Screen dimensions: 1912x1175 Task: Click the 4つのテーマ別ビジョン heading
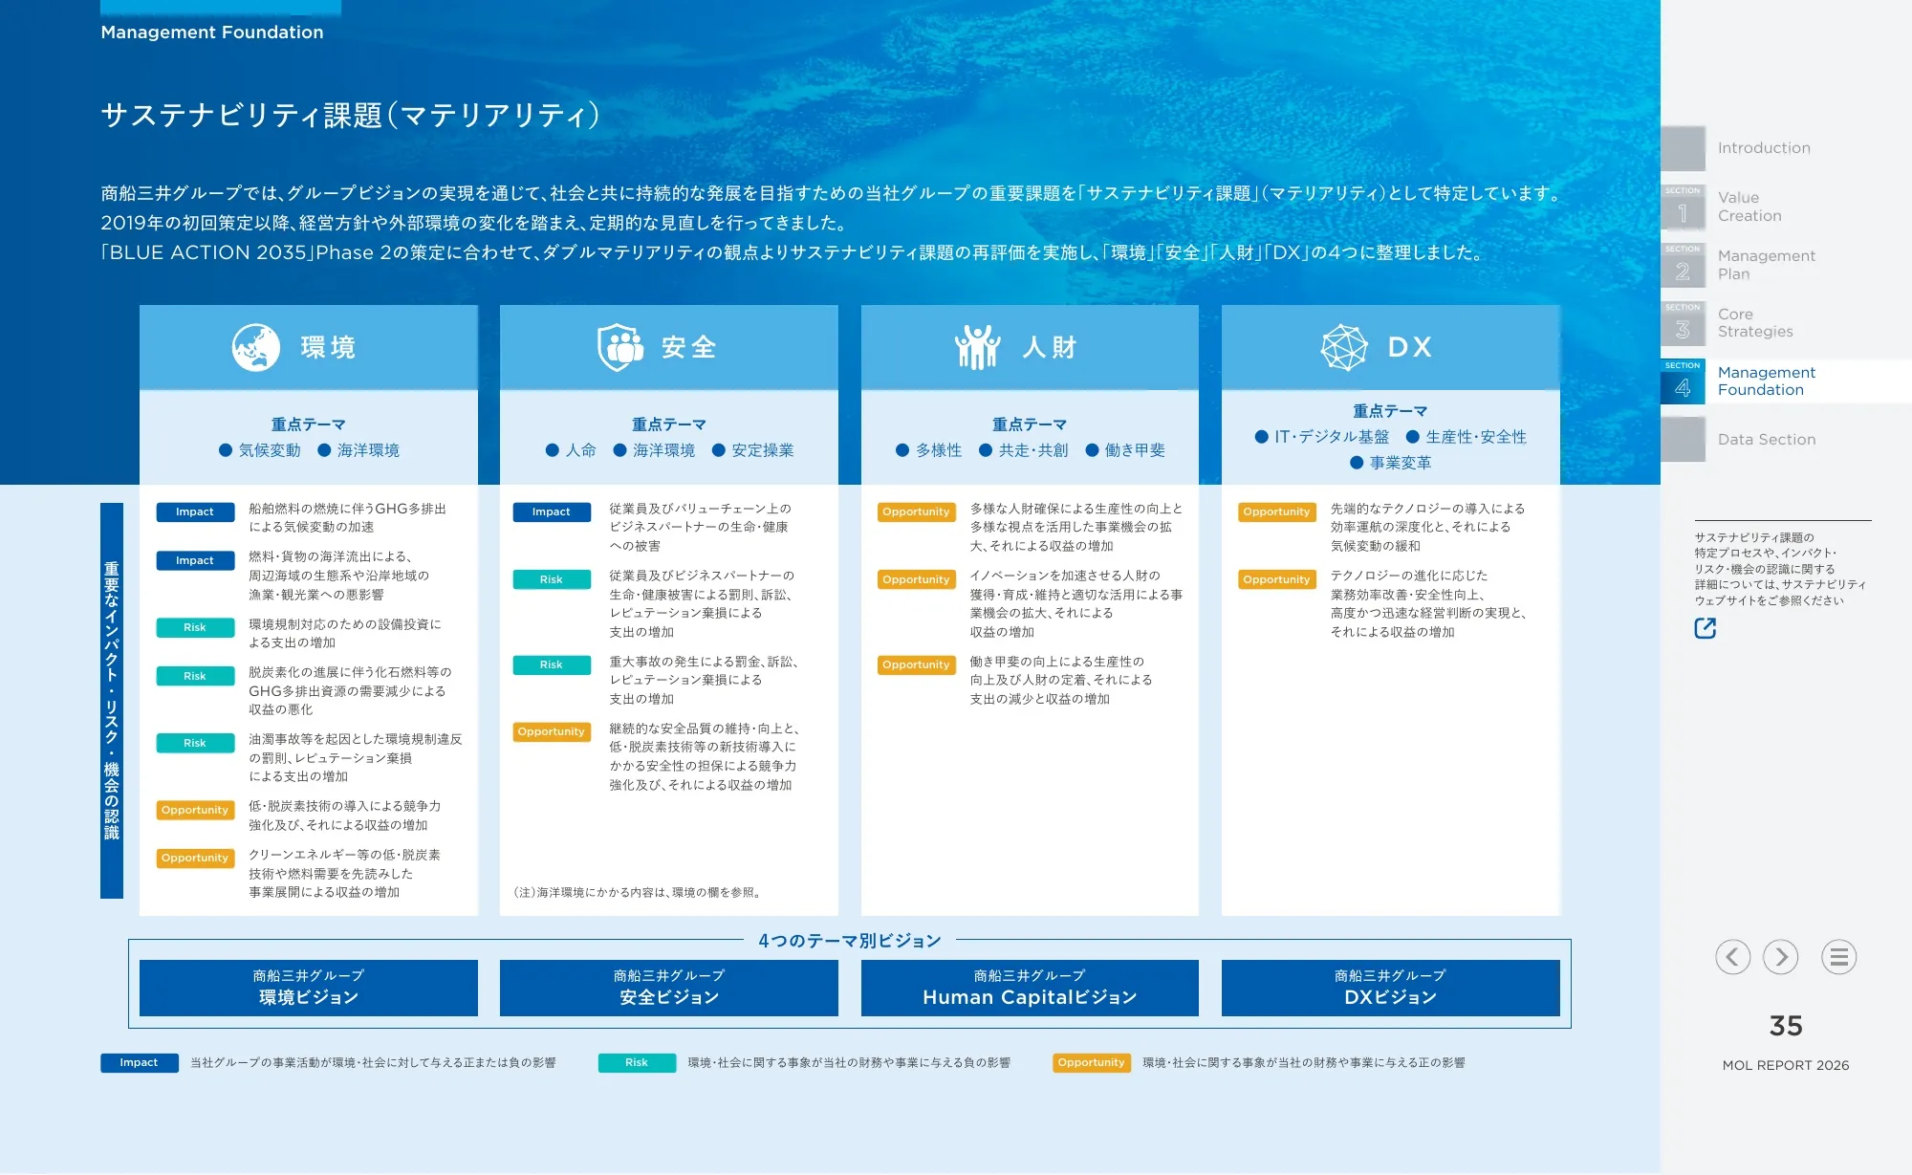tap(850, 941)
